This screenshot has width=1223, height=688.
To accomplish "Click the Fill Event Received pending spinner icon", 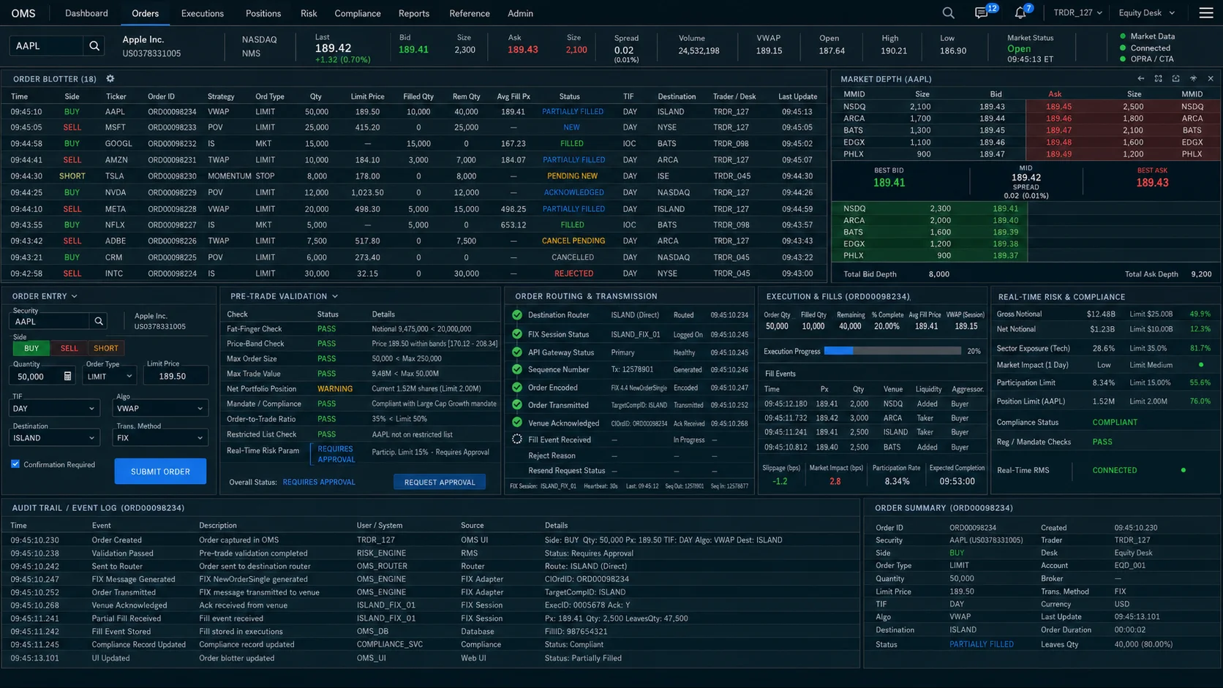I will (517, 439).
